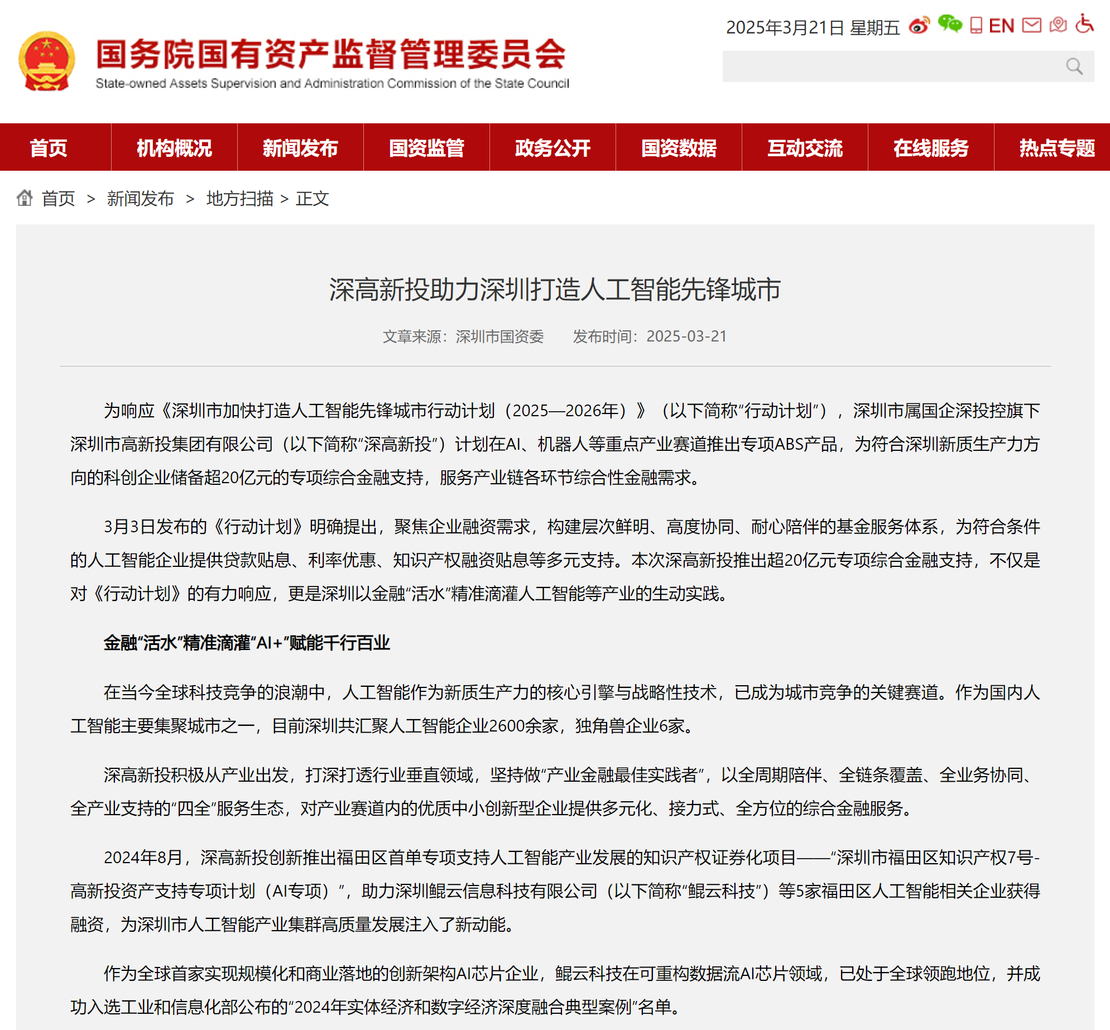Image resolution: width=1110 pixels, height=1030 pixels.
Task: Open the 新闻发布 navigation menu
Action: pos(300,147)
